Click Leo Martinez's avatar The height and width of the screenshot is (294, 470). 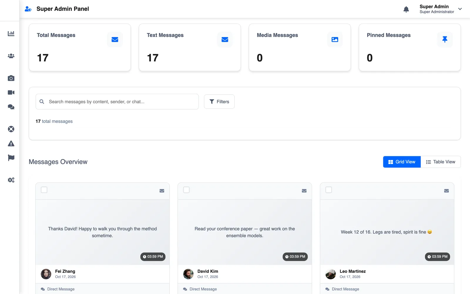click(330, 274)
